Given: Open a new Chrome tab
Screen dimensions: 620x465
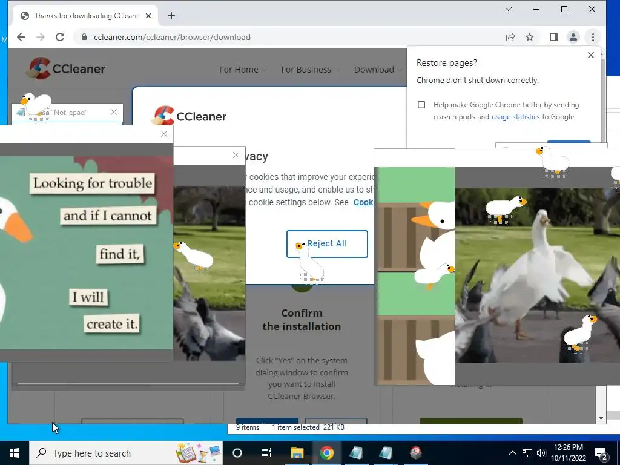Looking at the screenshot, I should 171,16.
